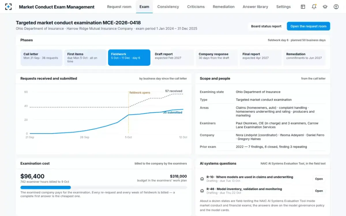Click the AI systems questions heading
The image size is (346, 216).
coord(218,163)
